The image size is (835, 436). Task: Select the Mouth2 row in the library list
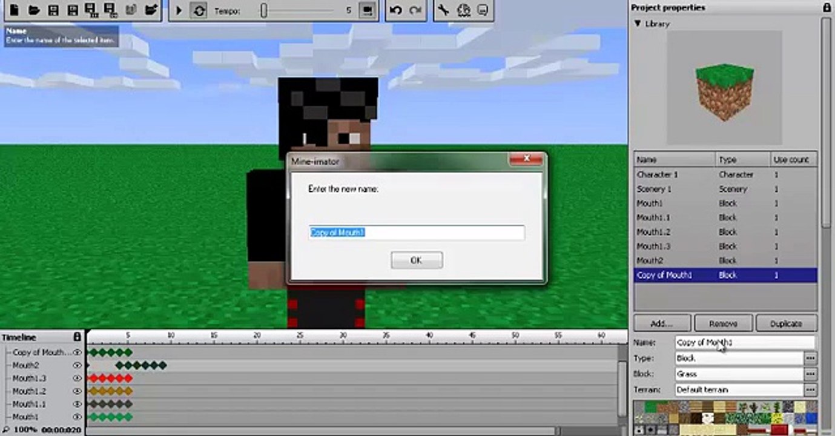[725, 260]
